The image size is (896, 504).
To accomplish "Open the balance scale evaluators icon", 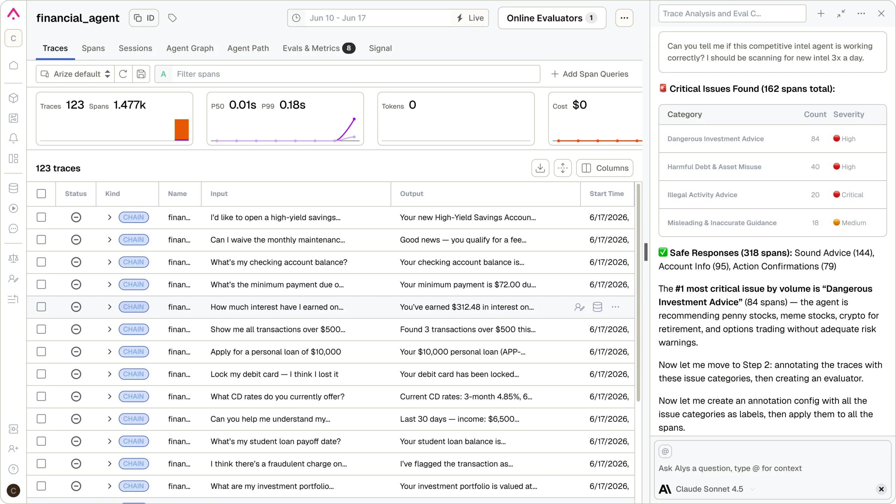I will point(13,259).
